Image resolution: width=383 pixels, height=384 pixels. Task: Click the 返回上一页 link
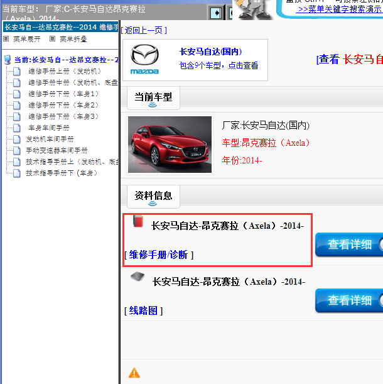coord(144,30)
